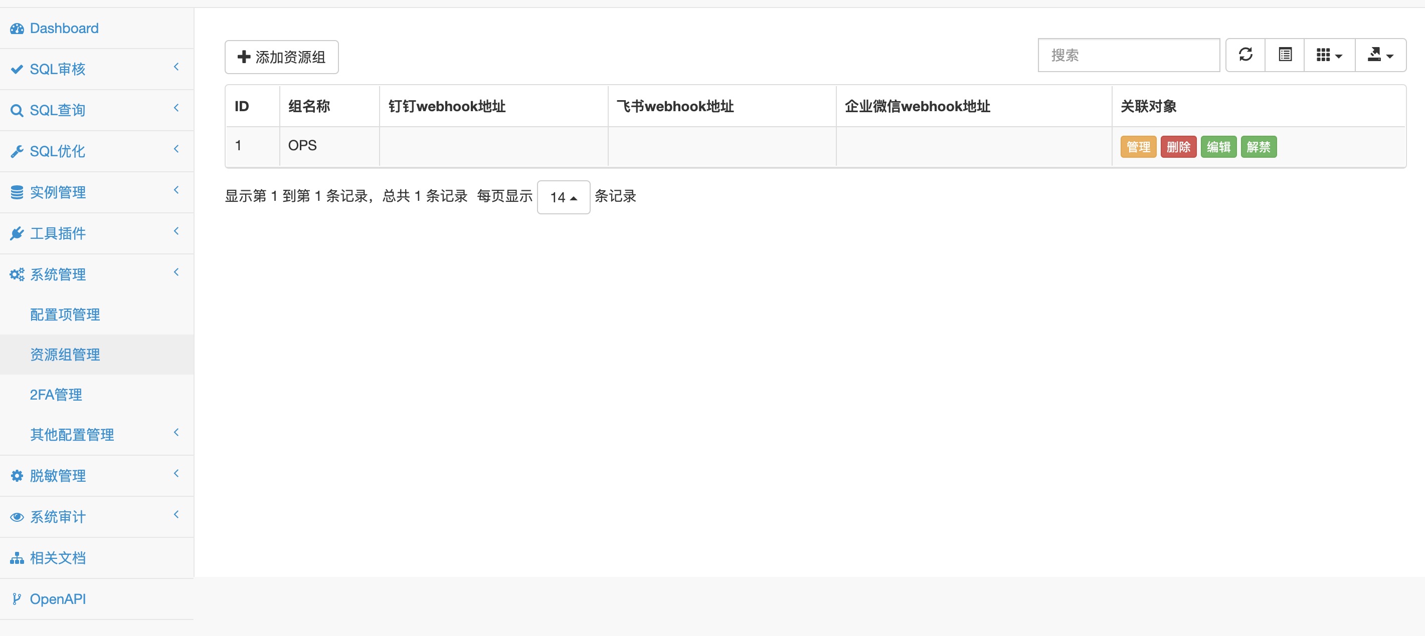
Task: Click the 工具插件 plug icon
Action: pyautogui.click(x=17, y=234)
